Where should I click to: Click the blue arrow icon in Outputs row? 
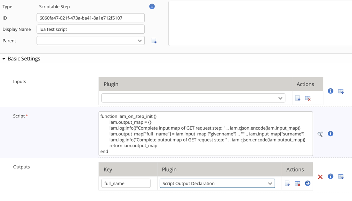coord(308,183)
